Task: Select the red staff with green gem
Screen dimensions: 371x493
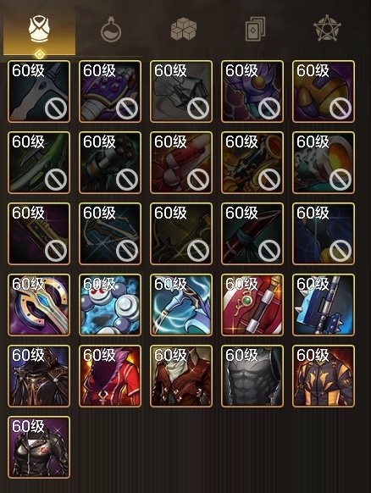Action: point(252,305)
